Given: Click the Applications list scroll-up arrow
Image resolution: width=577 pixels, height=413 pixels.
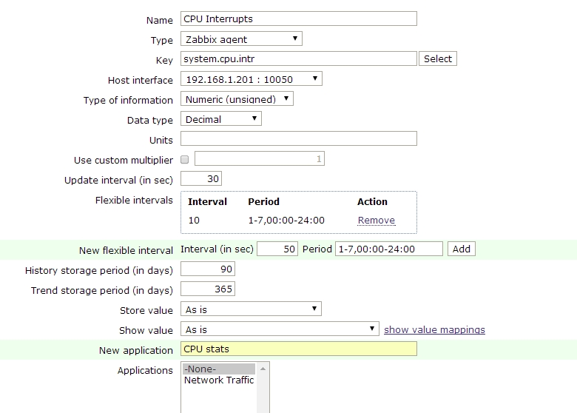Looking at the screenshot, I should pos(263,369).
